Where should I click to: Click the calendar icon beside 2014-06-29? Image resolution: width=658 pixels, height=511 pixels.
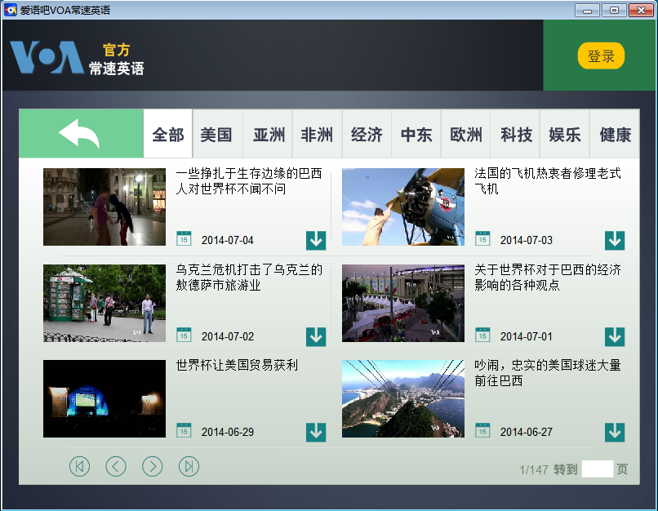184,430
